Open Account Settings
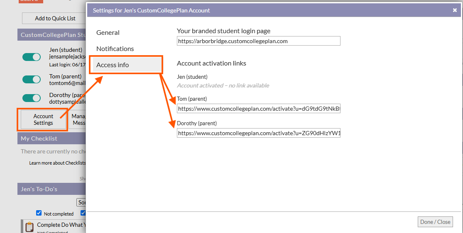The image size is (463, 233). 43,119
